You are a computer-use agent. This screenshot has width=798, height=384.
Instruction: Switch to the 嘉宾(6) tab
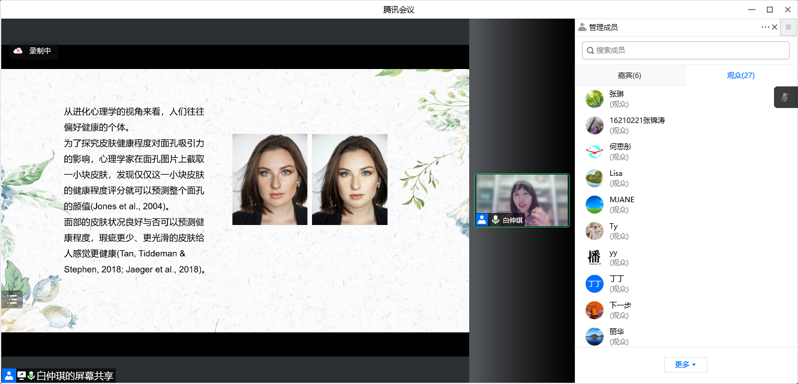tap(629, 76)
